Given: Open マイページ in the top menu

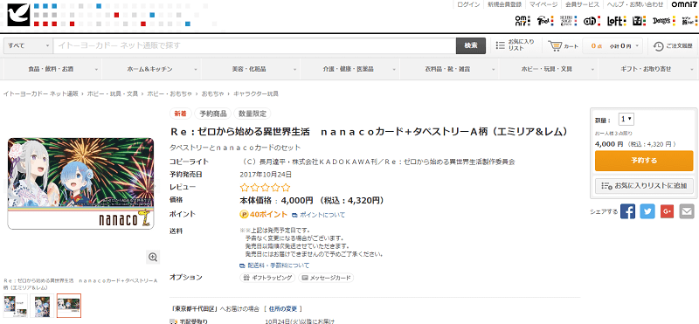Looking at the screenshot, I should [x=543, y=4].
